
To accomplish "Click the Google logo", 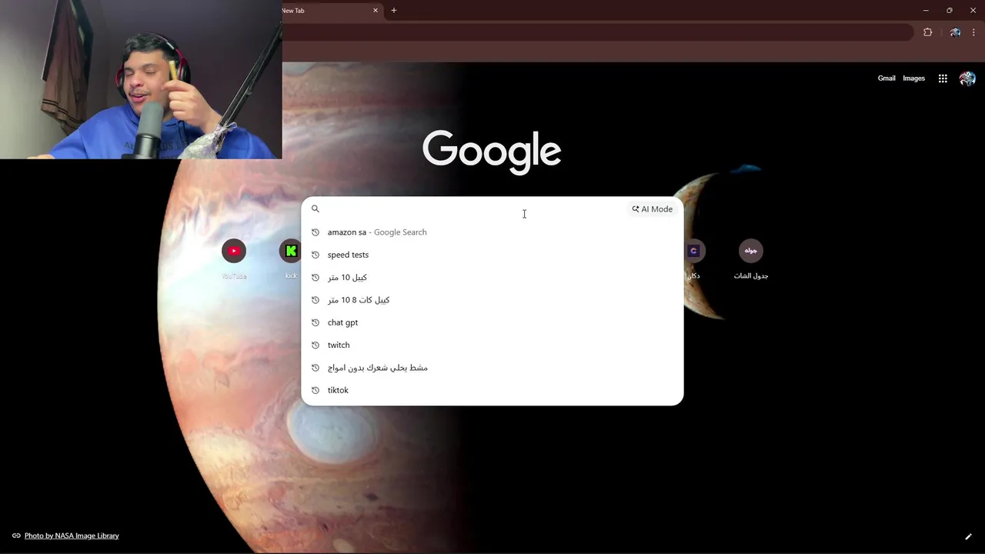I will coord(492,152).
